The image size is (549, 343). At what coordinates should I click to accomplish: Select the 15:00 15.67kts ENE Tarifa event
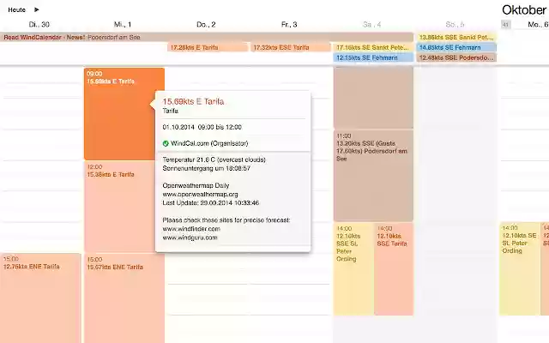click(124, 298)
